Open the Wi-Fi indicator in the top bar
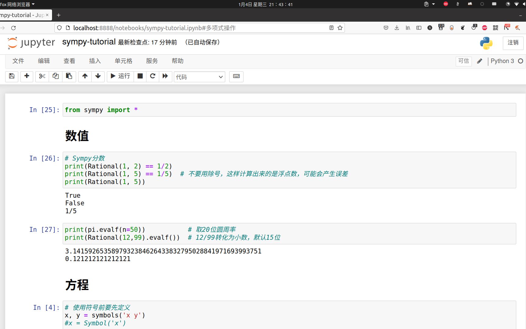Screen dimensions: 526x329 tap(517, 4)
